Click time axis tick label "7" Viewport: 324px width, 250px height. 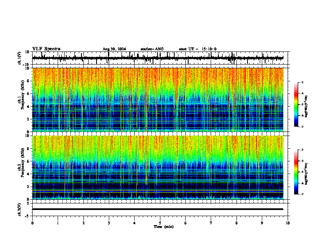pyautogui.click(x=211, y=223)
